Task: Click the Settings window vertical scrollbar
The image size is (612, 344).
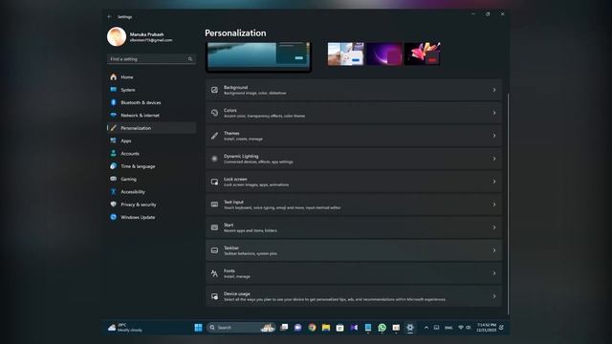Action: pos(508,203)
